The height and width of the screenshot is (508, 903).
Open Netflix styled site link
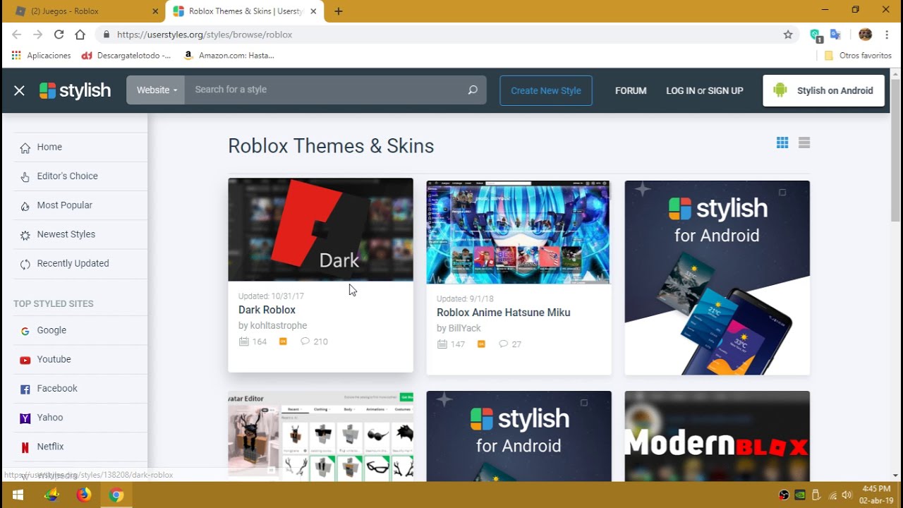[50, 446]
